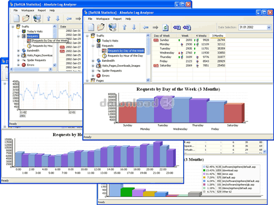Screen dimensions: 274x205
Task: Expand the Bandwidth node in front tree
Action: click(x=93, y=61)
